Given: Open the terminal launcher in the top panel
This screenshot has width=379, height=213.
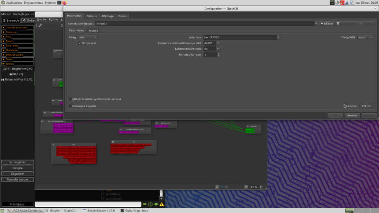Looking at the screenshot, I should (x=59, y=3).
